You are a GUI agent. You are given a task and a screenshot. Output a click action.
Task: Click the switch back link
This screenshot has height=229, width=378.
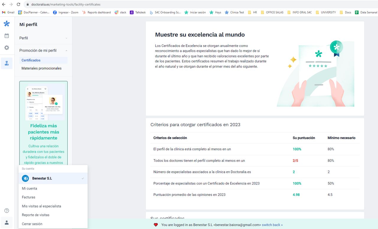pyautogui.click(x=272, y=225)
